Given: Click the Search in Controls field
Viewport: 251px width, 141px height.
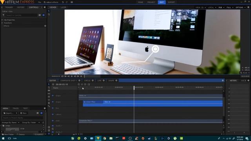Looking at the screenshot, I should click(x=21, y=15).
